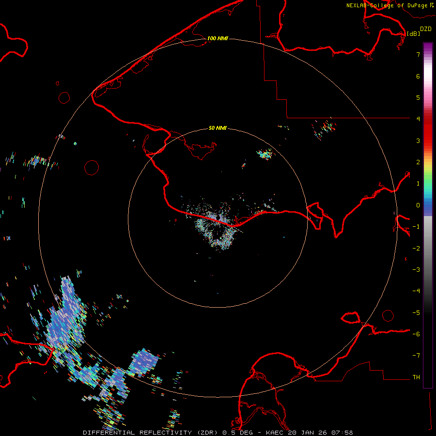
Task: Click the 50 NMI range ring label
Action: pyautogui.click(x=218, y=128)
